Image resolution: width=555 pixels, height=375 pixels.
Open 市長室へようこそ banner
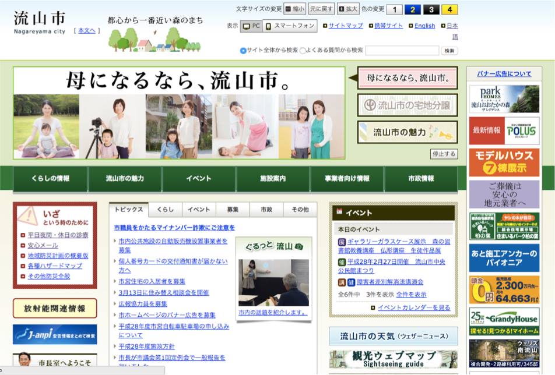pyautogui.click(x=55, y=360)
